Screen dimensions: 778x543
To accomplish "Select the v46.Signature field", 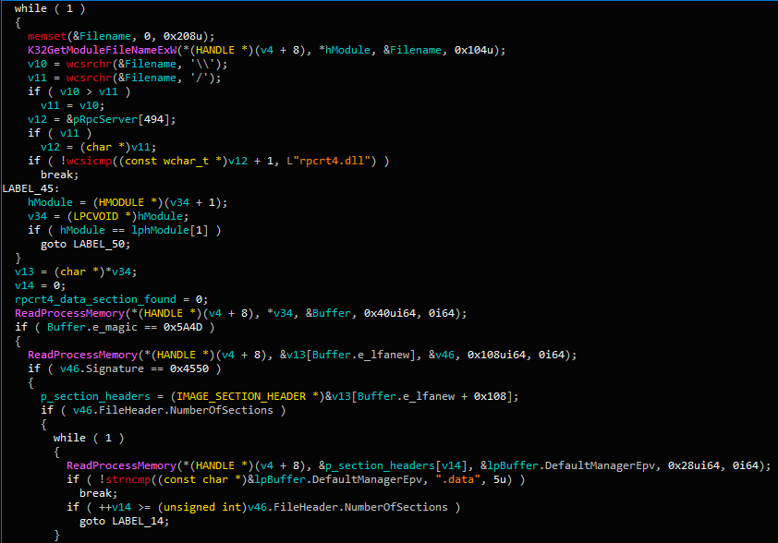I will 102,369.
